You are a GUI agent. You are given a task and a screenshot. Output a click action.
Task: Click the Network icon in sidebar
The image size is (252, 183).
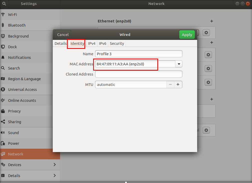coord(3,154)
